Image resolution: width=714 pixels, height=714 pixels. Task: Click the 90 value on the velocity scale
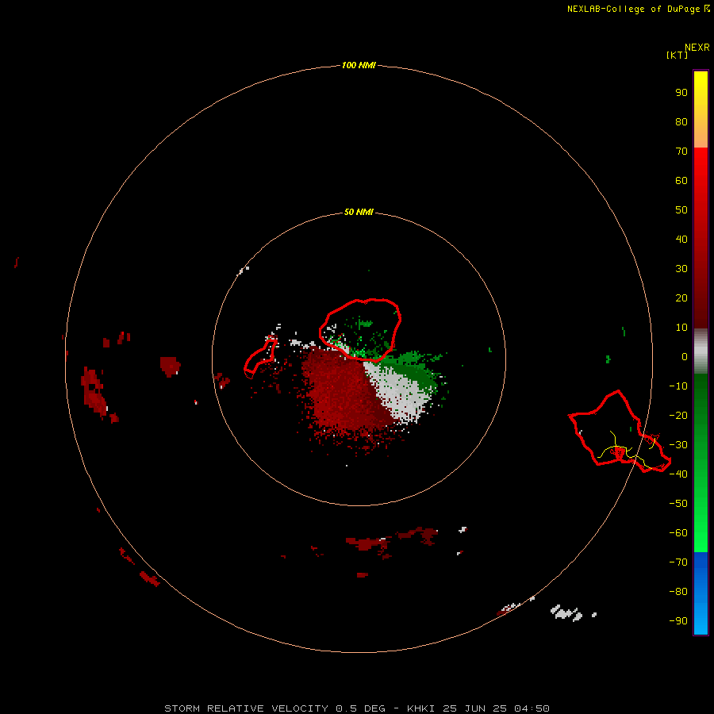[681, 93]
